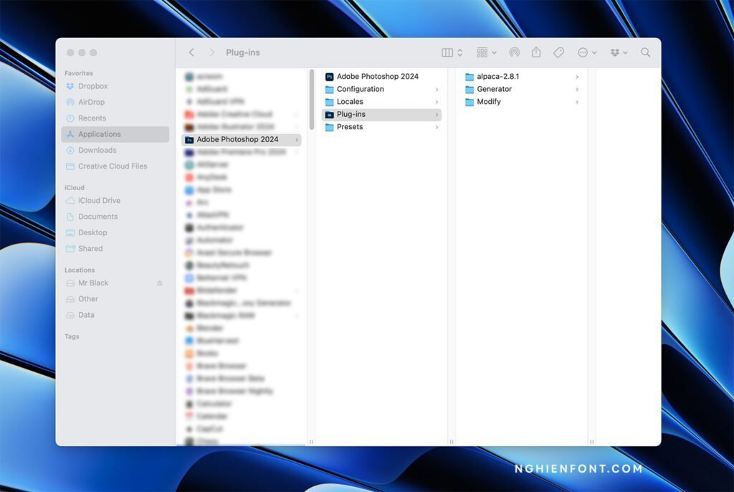This screenshot has height=492, width=734.
Task: Open the Configuration folder
Action: tap(360, 89)
